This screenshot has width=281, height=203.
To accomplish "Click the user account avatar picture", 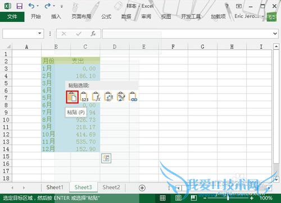I will [271, 17].
